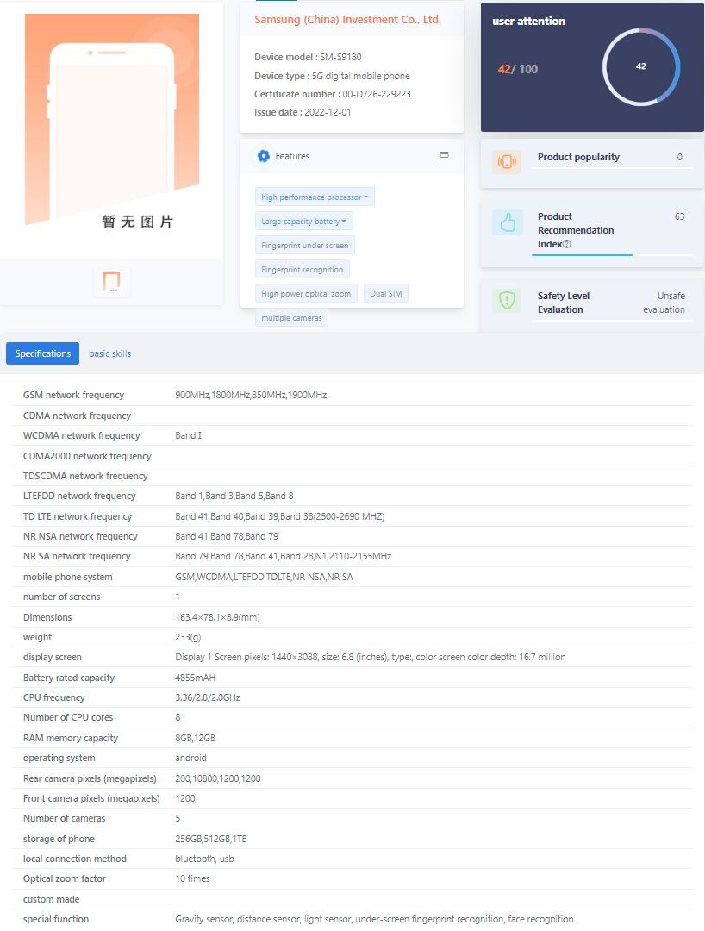Select the Specifications tab
The image size is (705, 931).
[42, 353]
